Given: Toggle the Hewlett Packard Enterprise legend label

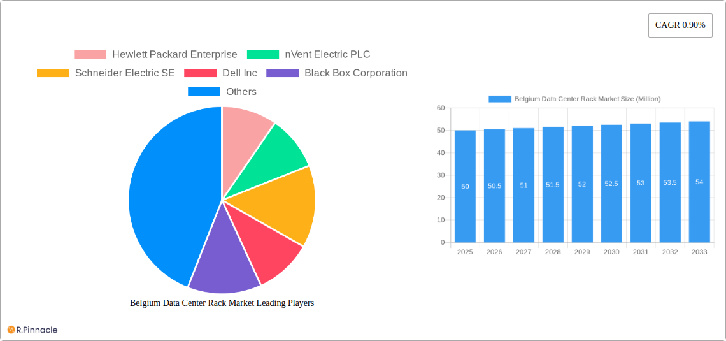Looking at the screenshot, I should (x=174, y=55).
